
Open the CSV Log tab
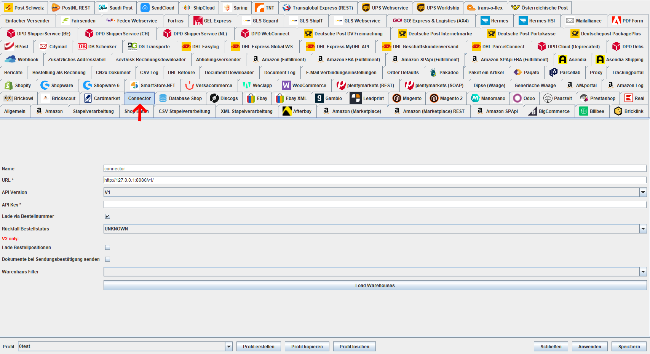click(x=149, y=72)
